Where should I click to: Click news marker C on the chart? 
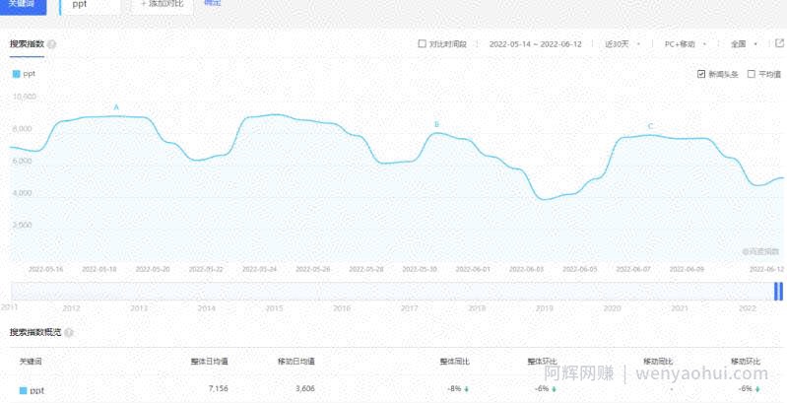click(650, 126)
